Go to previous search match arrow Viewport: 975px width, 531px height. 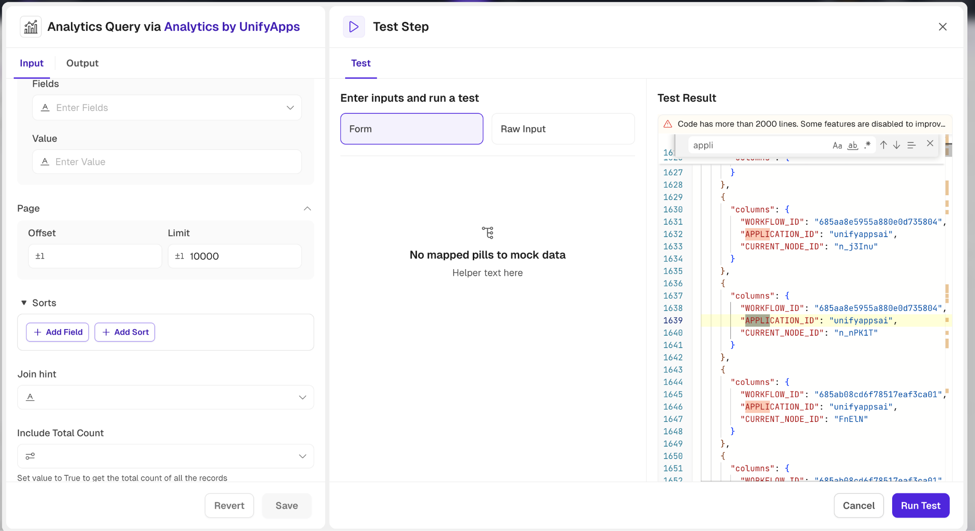pyautogui.click(x=884, y=145)
